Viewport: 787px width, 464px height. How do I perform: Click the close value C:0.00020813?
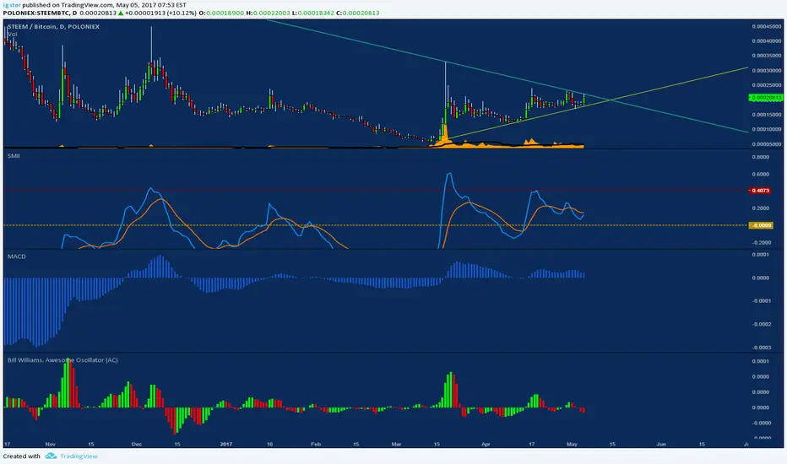[358, 13]
